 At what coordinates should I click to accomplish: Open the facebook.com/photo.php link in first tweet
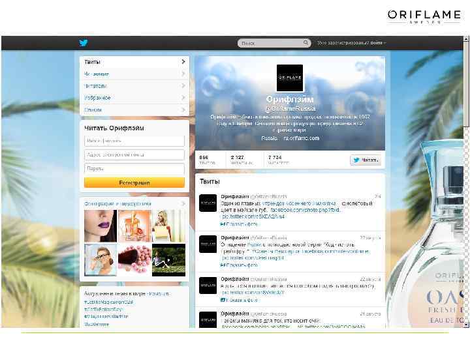click(x=305, y=210)
